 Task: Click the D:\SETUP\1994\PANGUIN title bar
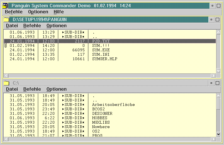109,19
